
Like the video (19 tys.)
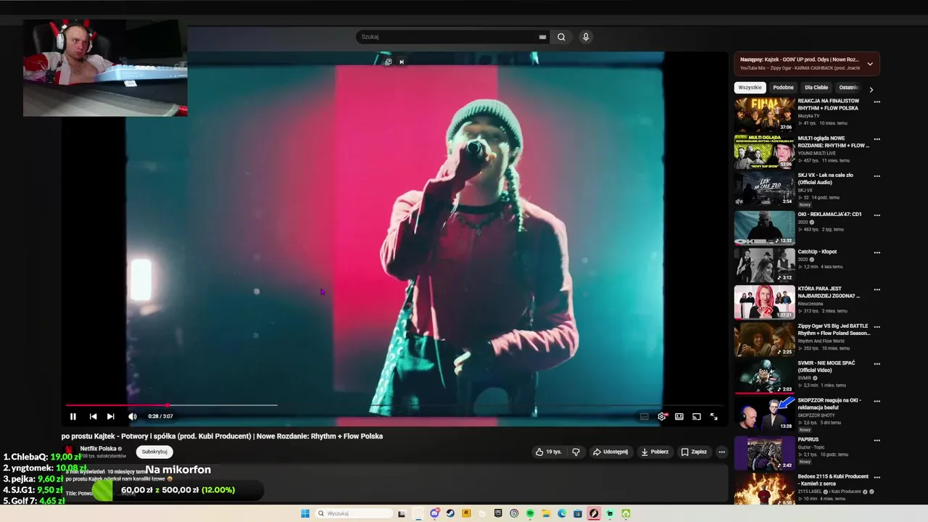tap(548, 452)
